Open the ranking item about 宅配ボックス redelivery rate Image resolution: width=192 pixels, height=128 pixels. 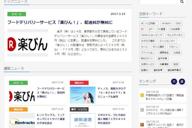pos(164,97)
